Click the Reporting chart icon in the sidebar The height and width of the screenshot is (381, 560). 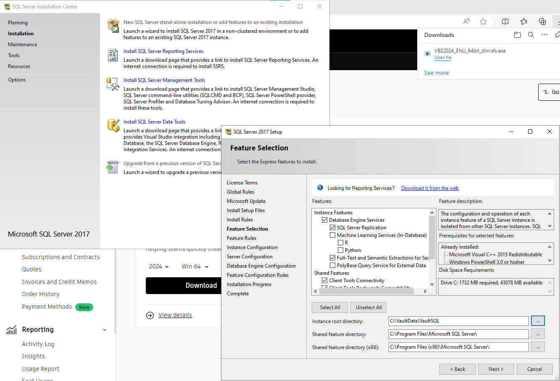pos(11,329)
